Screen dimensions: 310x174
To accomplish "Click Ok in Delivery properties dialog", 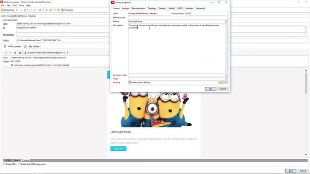I will tap(210, 89).
